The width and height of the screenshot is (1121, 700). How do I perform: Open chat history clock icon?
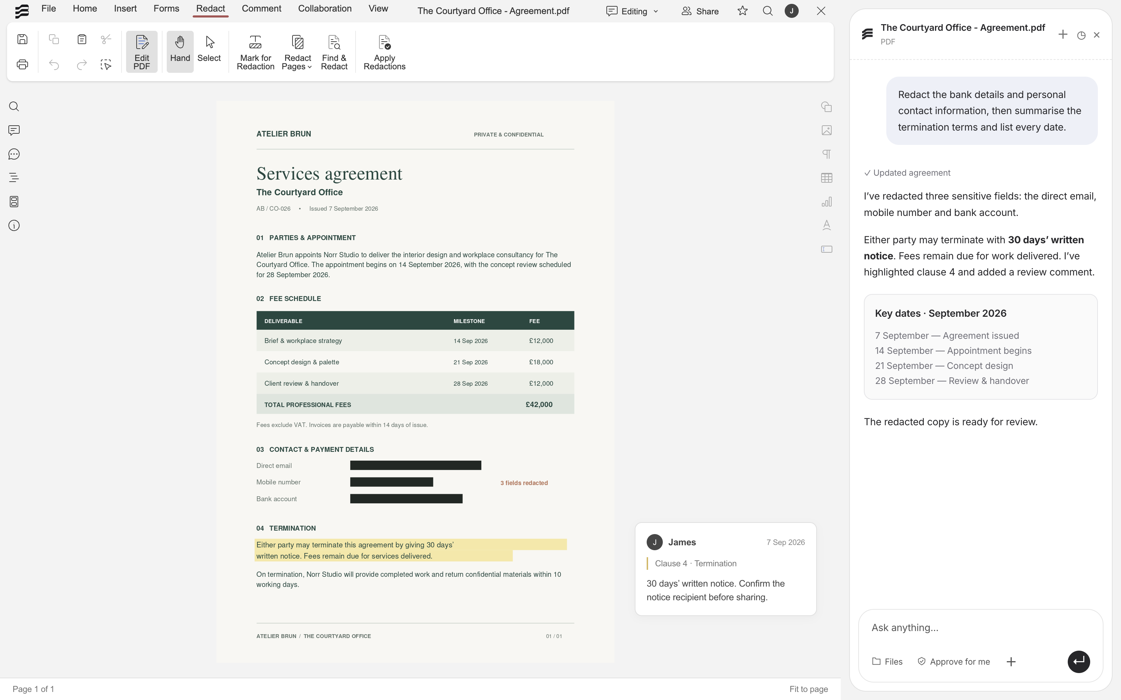[1081, 35]
